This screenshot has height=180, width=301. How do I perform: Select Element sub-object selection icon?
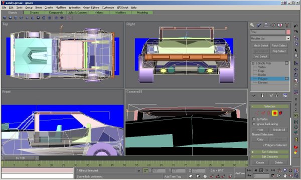280,113
